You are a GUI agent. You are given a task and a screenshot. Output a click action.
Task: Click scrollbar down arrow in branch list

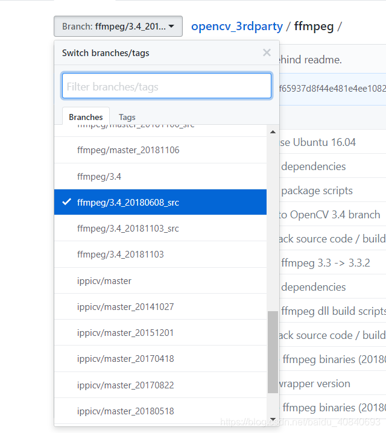273,419
